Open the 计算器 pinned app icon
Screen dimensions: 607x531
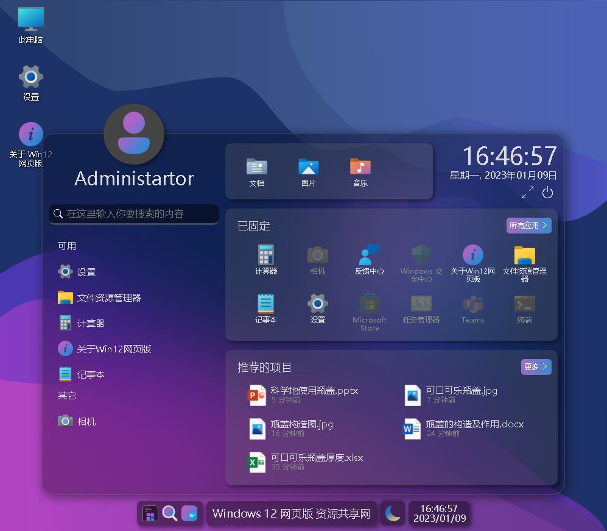(266, 259)
